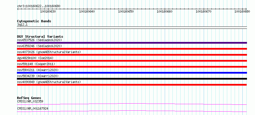Click the nsv5900211 (Almarri2020) label
This screenshot has width=255, height=115.
[38, 70]
